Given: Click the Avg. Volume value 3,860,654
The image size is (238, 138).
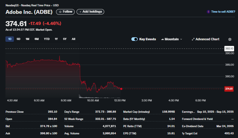Looking at the screenshot, I should click(109, 133).
